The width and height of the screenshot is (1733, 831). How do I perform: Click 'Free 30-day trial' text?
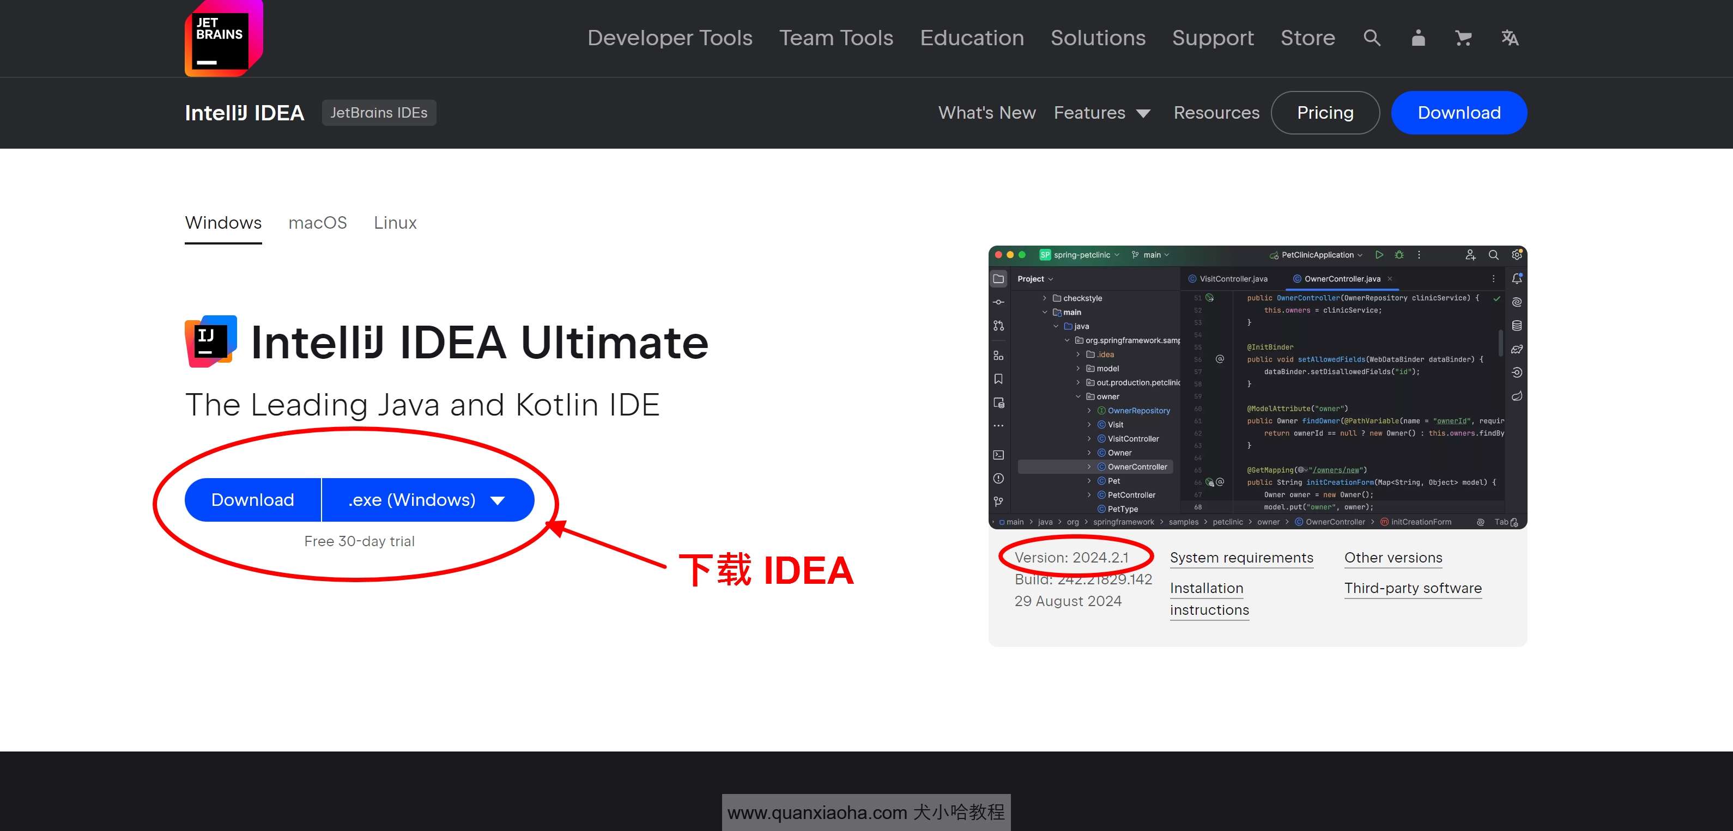tap(359, 541)
